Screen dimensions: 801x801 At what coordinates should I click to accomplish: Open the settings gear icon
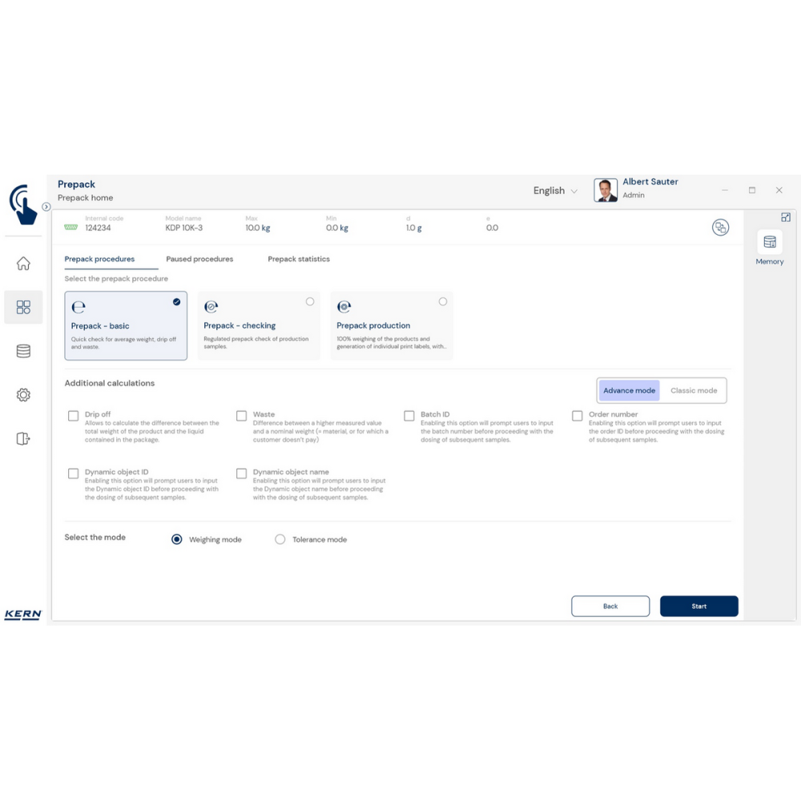click(x=23, y=395)
